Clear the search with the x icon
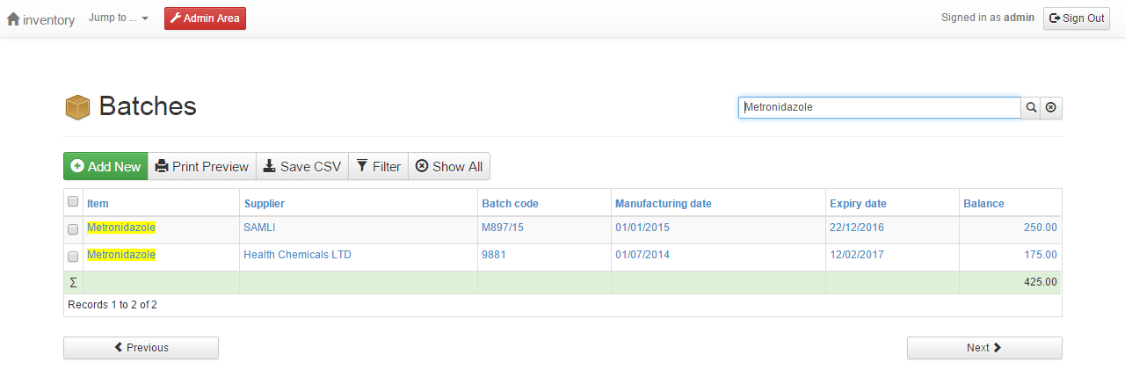The image size is (1125, 391). [1051, 107]
